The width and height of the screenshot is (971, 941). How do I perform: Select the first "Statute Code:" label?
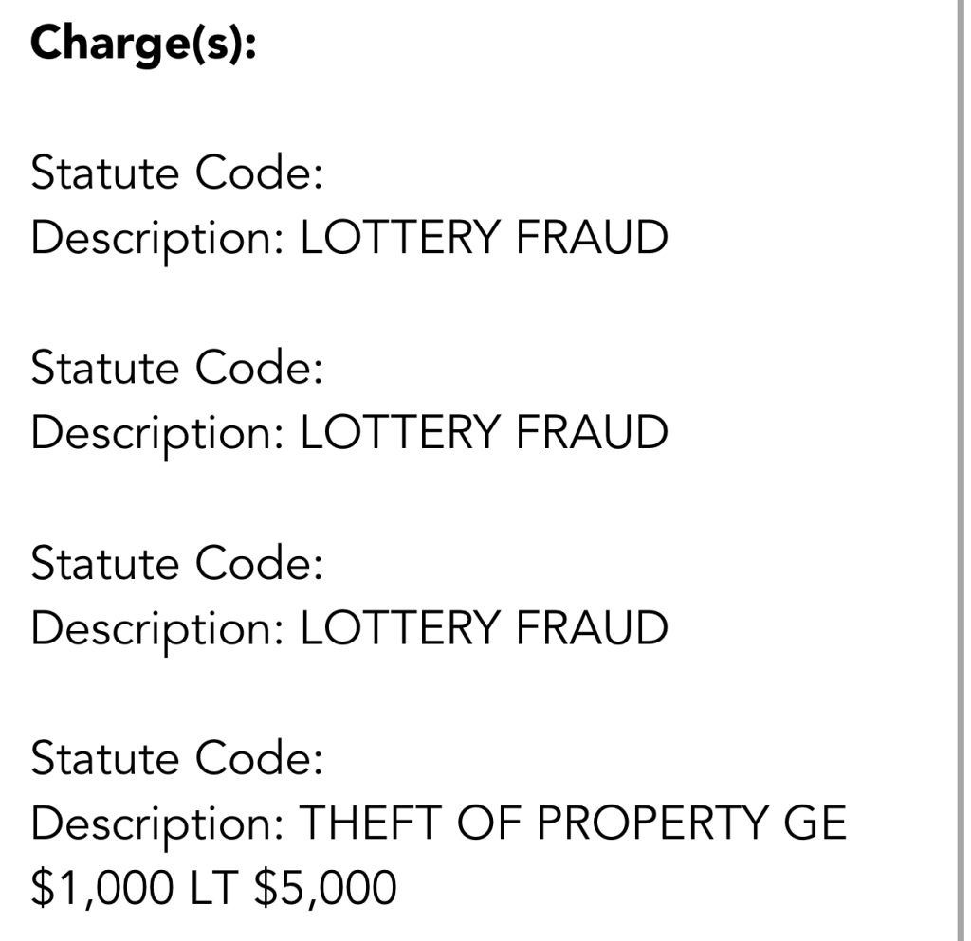click(176, 174)
